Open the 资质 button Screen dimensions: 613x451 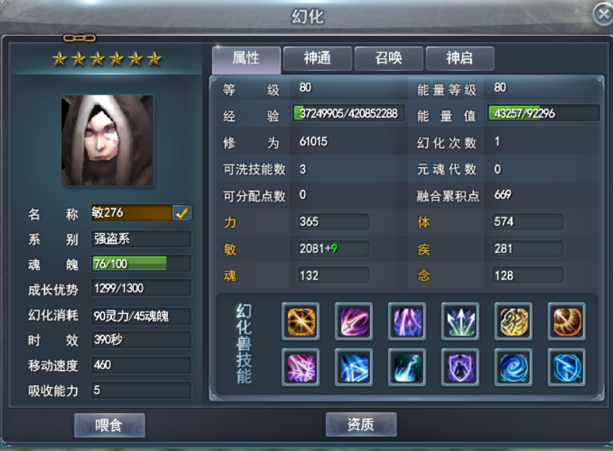tap(361, 424)
